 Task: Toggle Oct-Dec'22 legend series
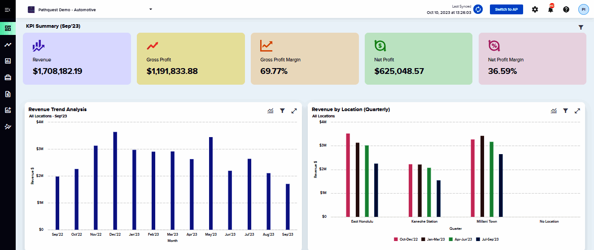[x=406, y=239]
